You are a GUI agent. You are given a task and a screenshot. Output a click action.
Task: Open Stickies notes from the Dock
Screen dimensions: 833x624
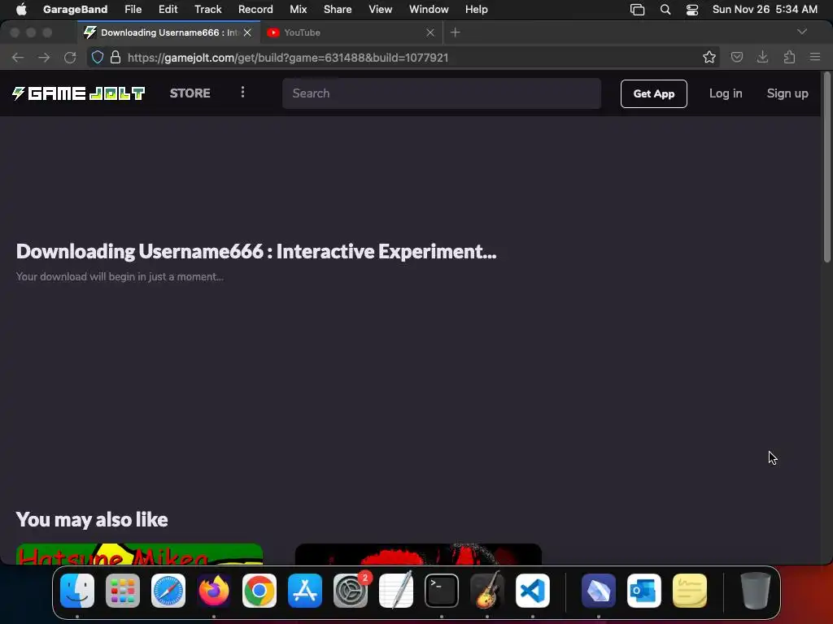(x=690, y=591)
